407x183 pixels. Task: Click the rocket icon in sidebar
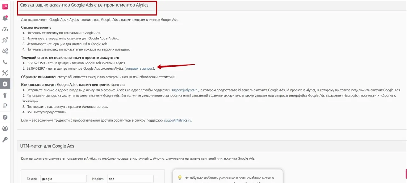pyautogui.click(x=5, y=40)
